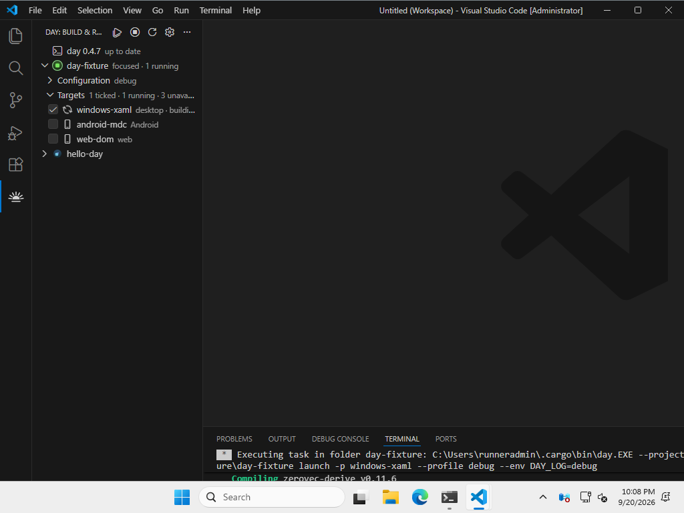Open the Extensions view
Viewport: 684px width, 513px height.
(x=16, y=165)
